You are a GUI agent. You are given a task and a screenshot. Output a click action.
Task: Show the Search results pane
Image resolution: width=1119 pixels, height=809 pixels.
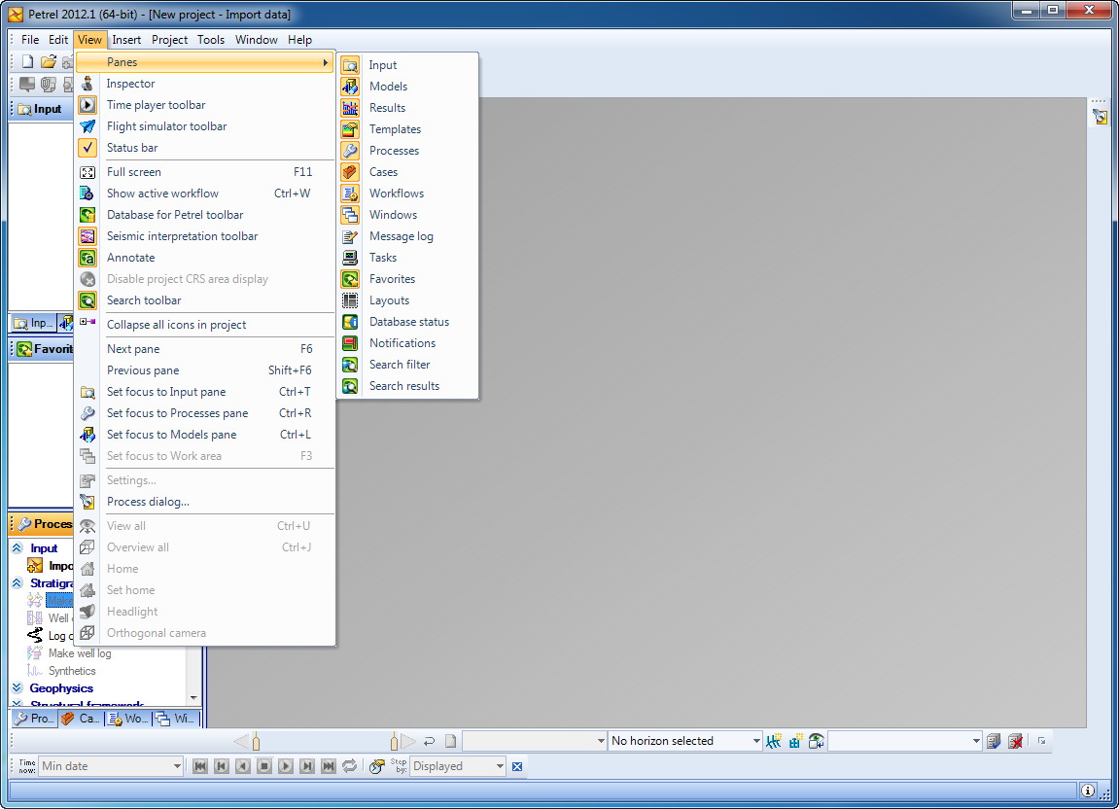tap(407, 386)
